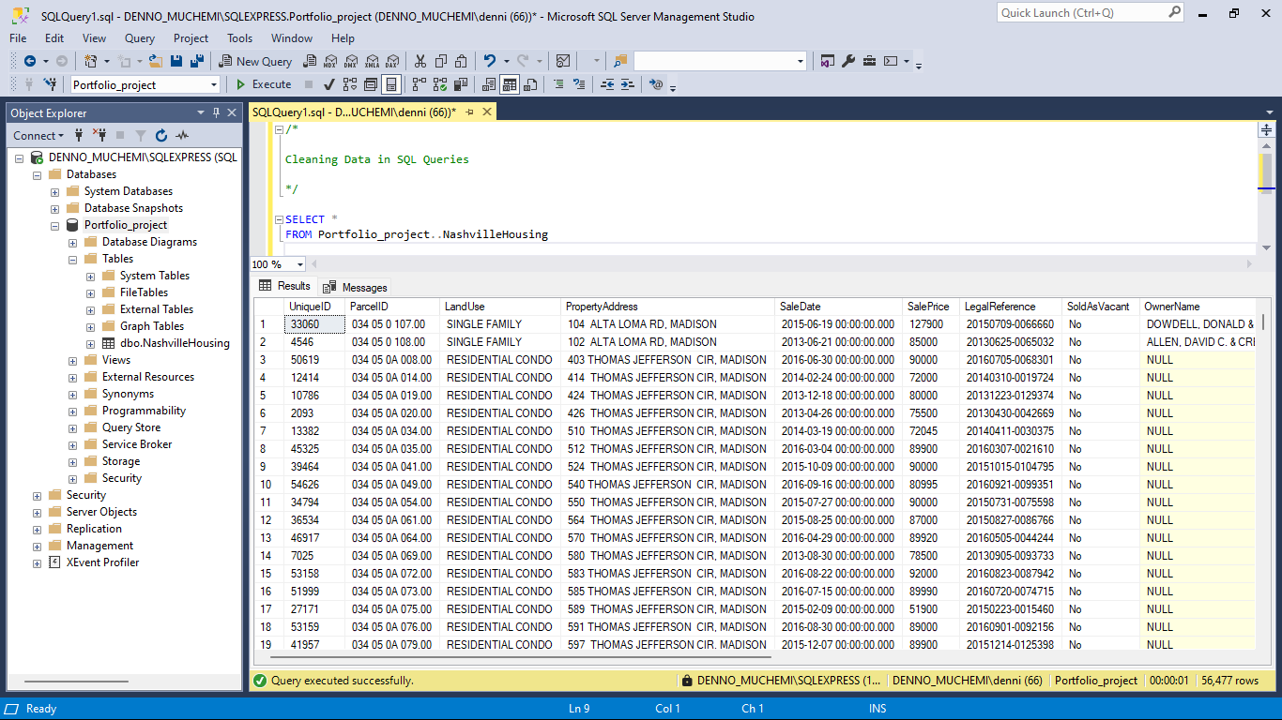Screen dimensions: 1282x720
Task: Click the New Query toolbar button
Action: pos(255,61)
